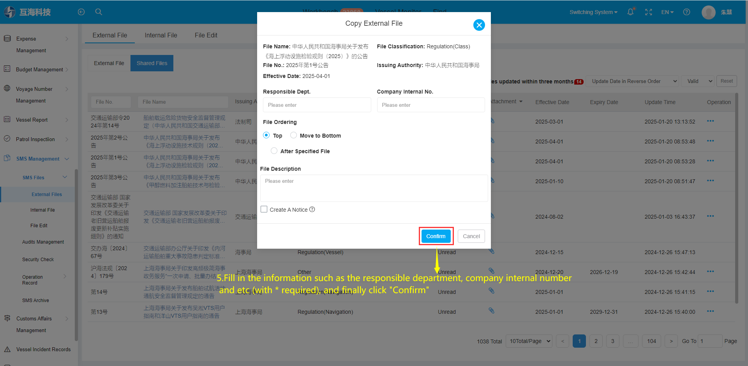This screenshot has height=366, width=748.
Task: Open more options for 2029-12-31 row
Action: point(711,311)
